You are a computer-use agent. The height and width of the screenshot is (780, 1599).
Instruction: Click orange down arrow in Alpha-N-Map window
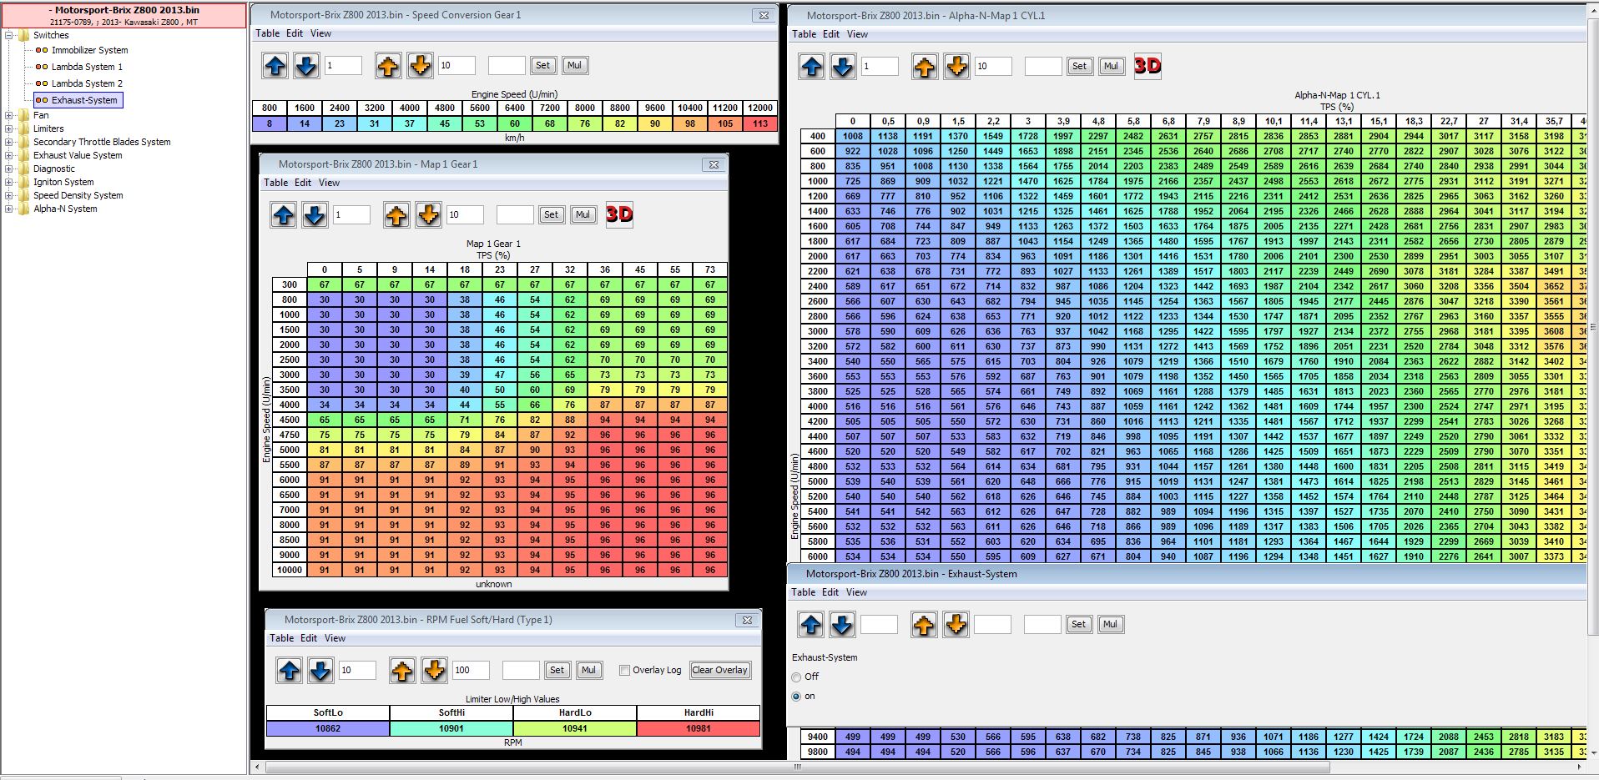click(956, 66)
